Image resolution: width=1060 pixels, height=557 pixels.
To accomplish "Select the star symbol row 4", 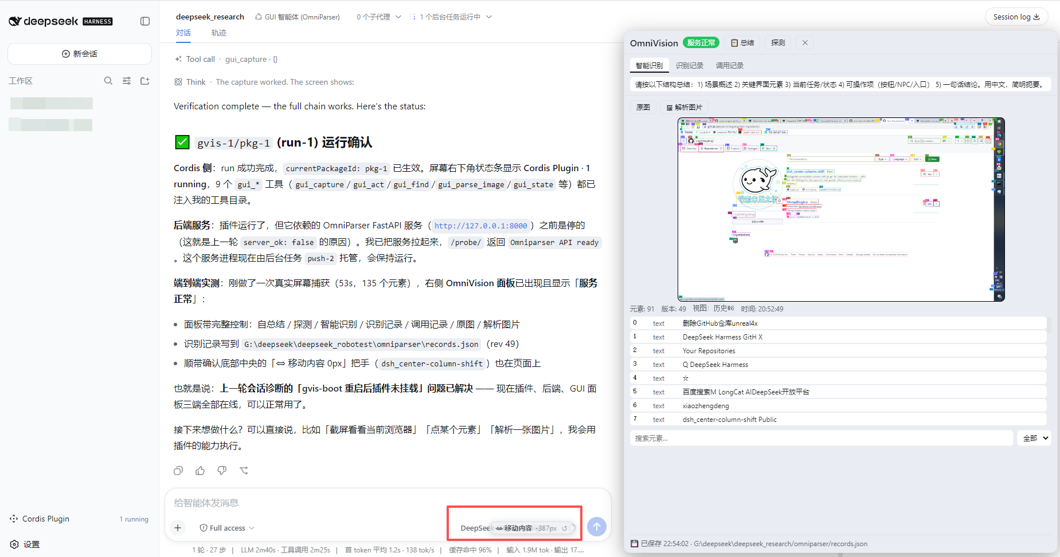I will tap(838, 378).
